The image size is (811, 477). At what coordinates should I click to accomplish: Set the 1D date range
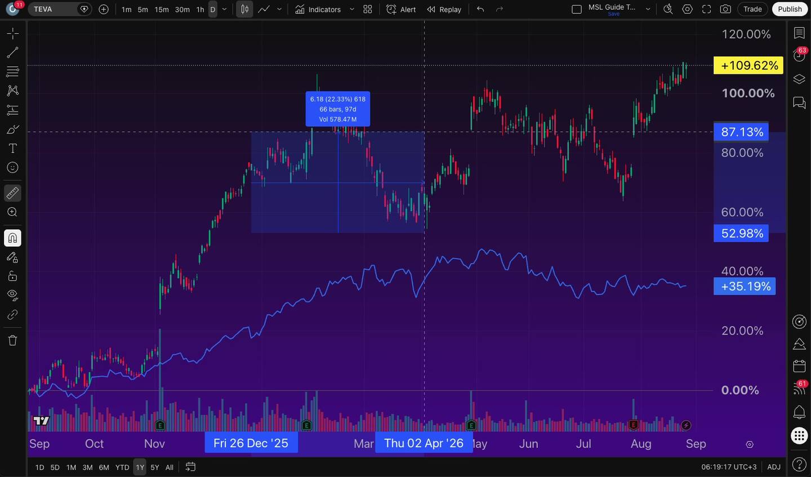pos(39,467)
